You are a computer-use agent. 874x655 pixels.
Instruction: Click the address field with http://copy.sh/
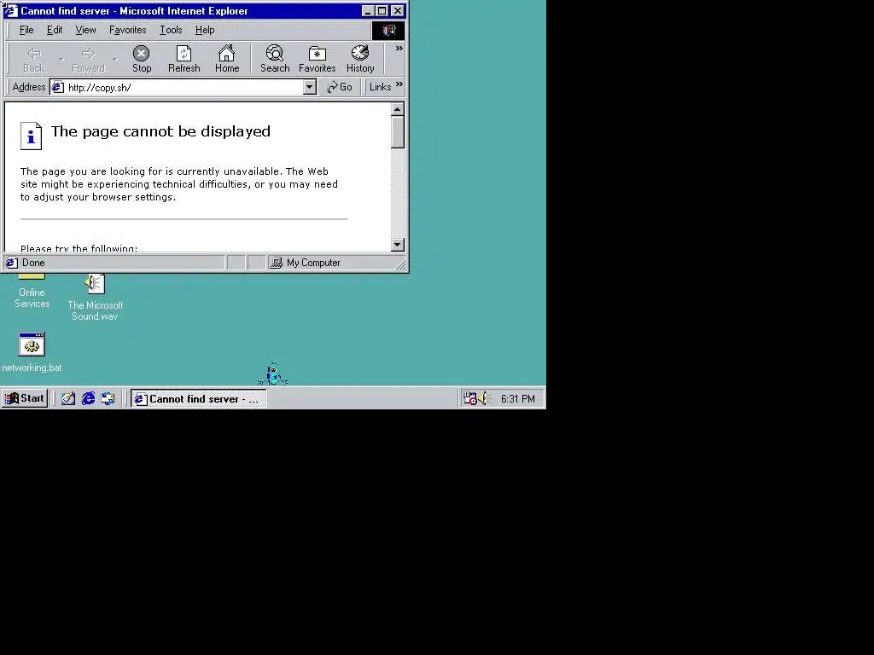pyautogui.click(x=184, y=87)
